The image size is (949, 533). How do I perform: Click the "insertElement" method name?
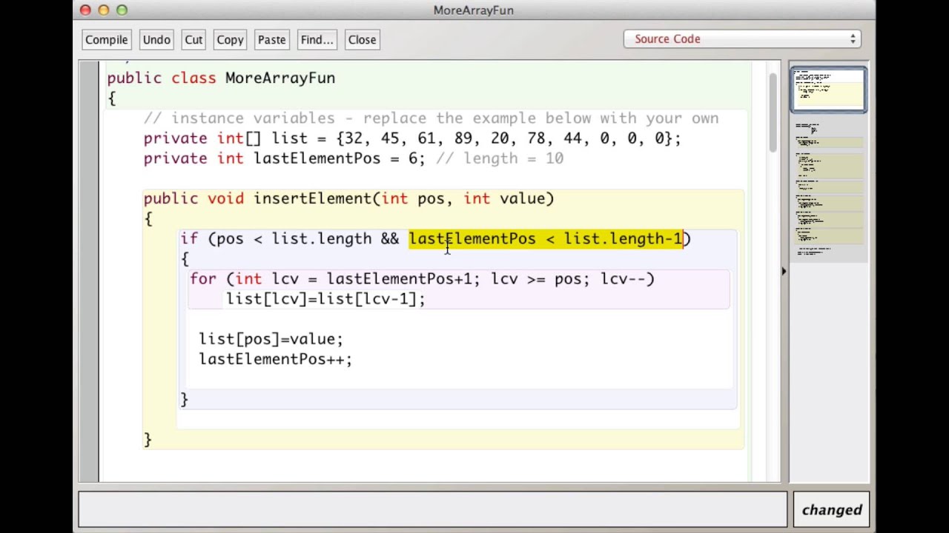pos(312,198)
